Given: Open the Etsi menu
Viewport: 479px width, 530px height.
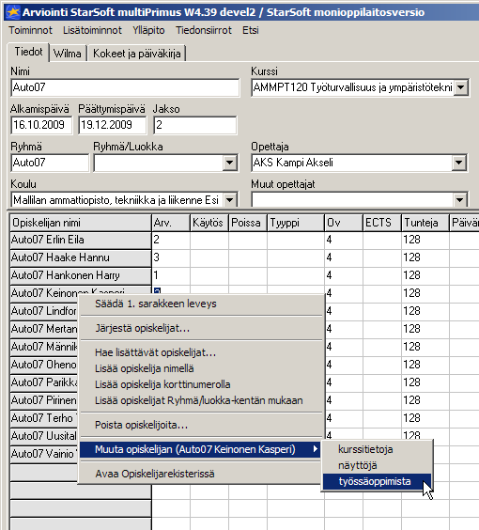Looking at the screenshot, I should [x=251, y=30].
